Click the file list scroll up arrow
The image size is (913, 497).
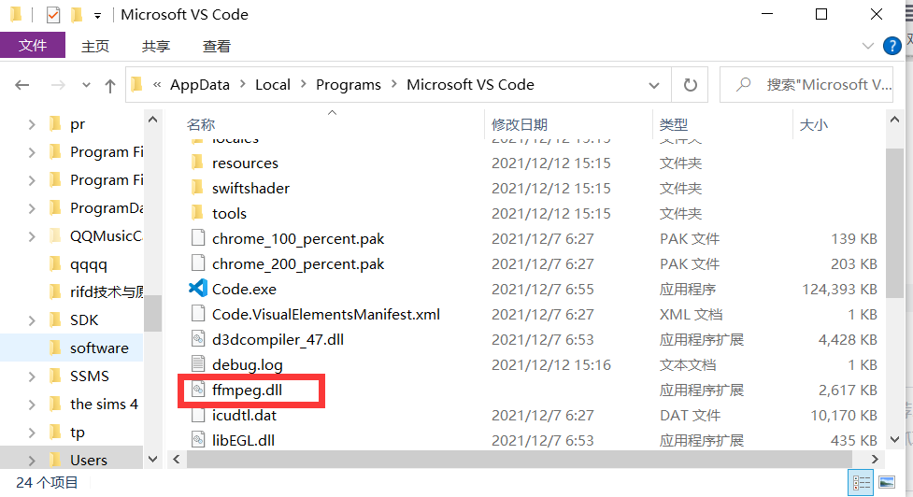894,120
